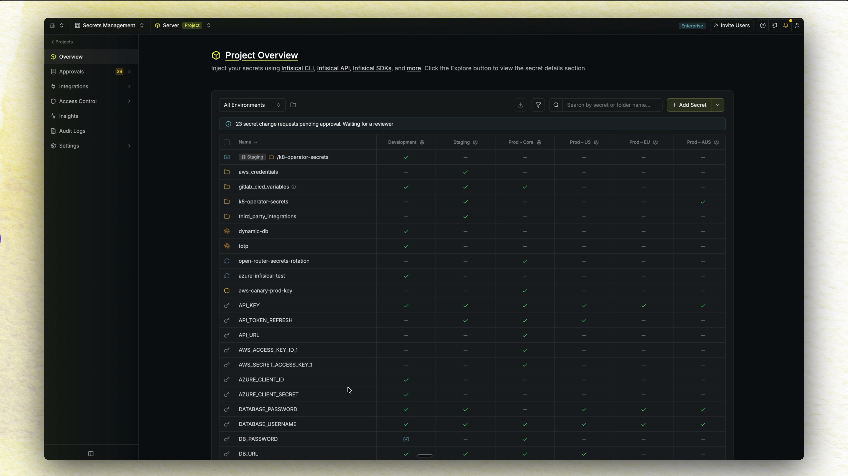Open Prod – US gear settings
This screenshot has height=476, width=848.
coord(596,142)
